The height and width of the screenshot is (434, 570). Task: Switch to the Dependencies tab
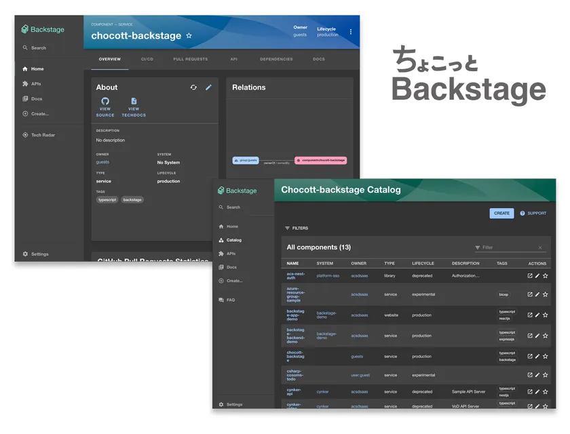click(x=276, y=59)
